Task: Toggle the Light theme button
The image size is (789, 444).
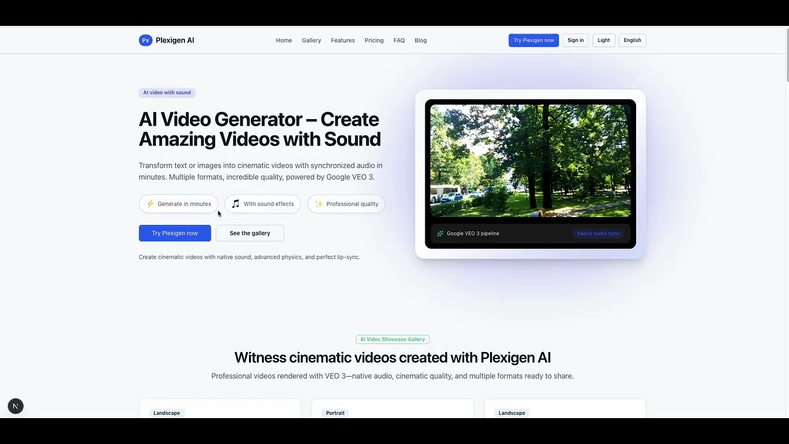Action: point(603,40)
